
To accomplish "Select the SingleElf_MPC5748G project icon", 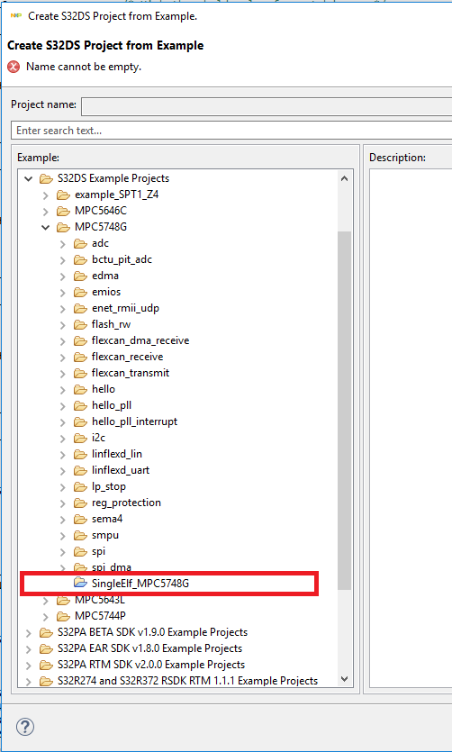I will coord(80,584).
